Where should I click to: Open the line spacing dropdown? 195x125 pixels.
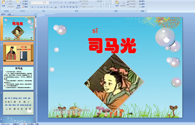tap(77, 3)
